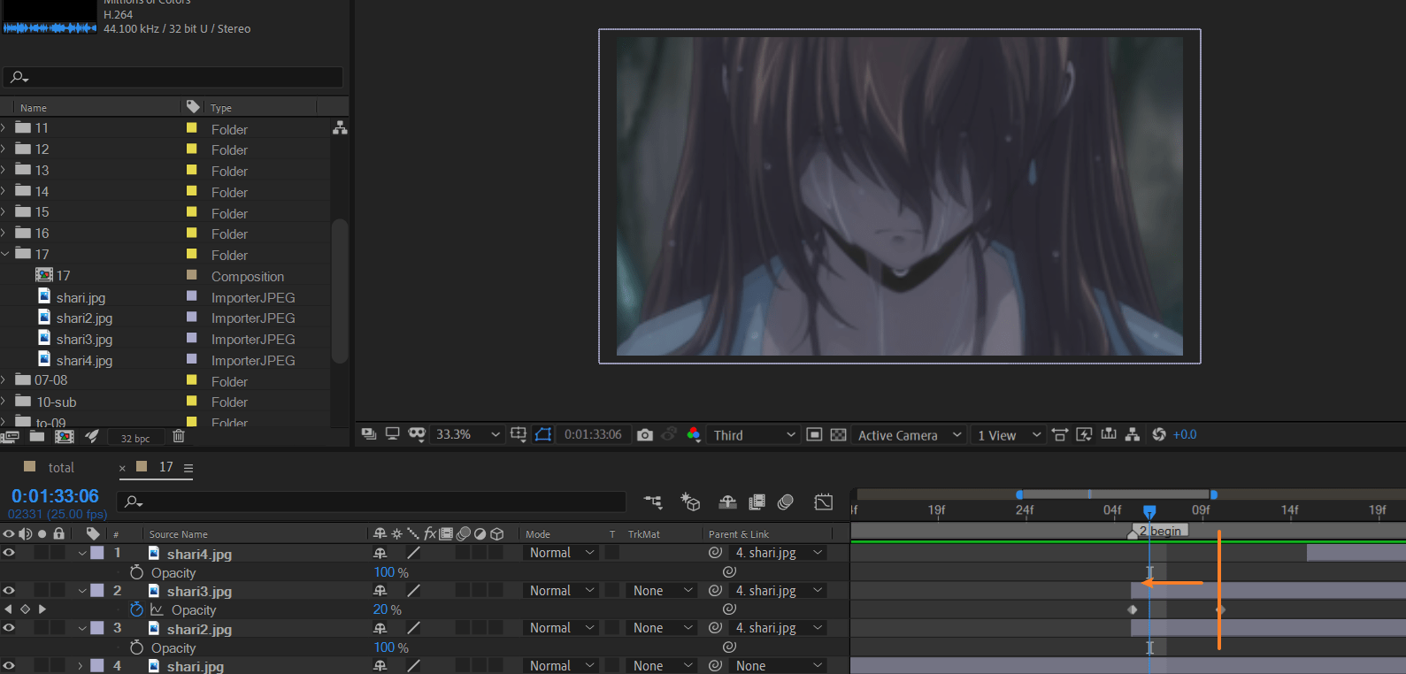The width and height of the screenshot is (1406, 674).
Task: Hide shari4.jpg layer with eye toggle
Action: click(x=9, y=553)
